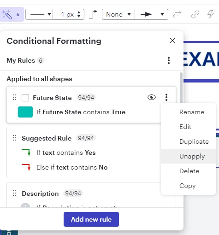Grab the Suggested Rule drag handle
Image resolution: width=219 pixels, height=235 pixels.
pyautogui.click(x=14, y=138)
